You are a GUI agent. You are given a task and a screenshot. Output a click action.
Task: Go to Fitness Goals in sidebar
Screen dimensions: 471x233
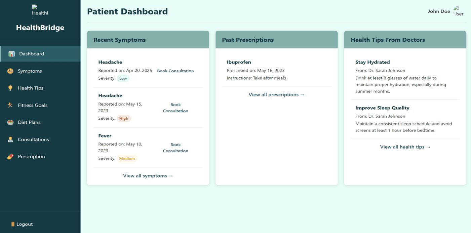coord(33,105)
